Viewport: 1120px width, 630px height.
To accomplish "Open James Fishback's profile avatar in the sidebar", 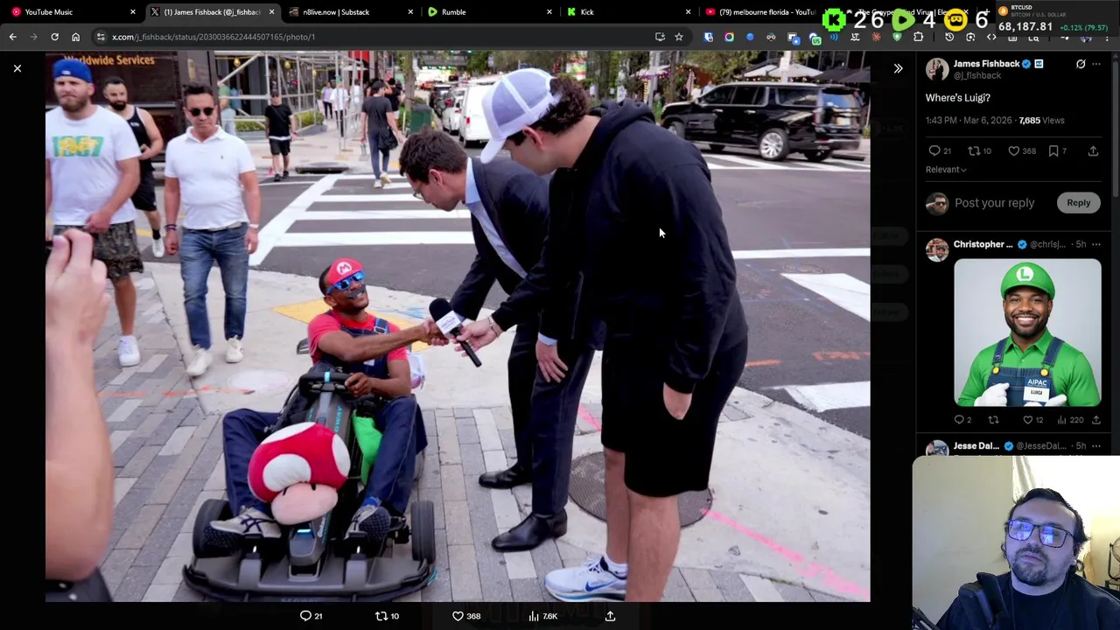I will 937,69.
